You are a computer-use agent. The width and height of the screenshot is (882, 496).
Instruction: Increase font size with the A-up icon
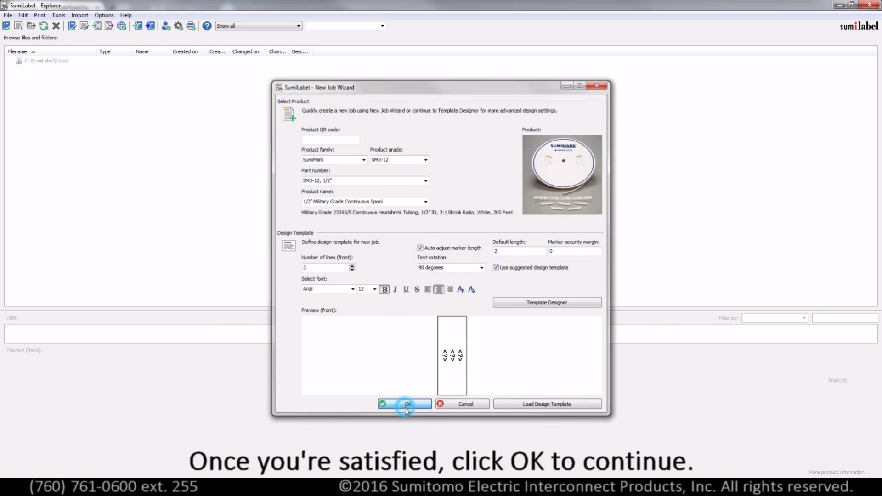[x=460, y=289]
